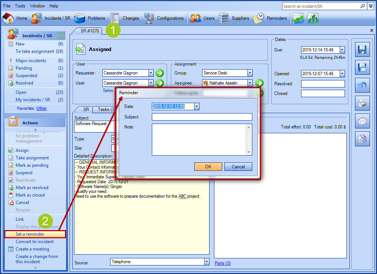Image resolution: width=377 pixels, height=274 pixels.
Task: Open the Tools menu
Action: pos(20,6)
